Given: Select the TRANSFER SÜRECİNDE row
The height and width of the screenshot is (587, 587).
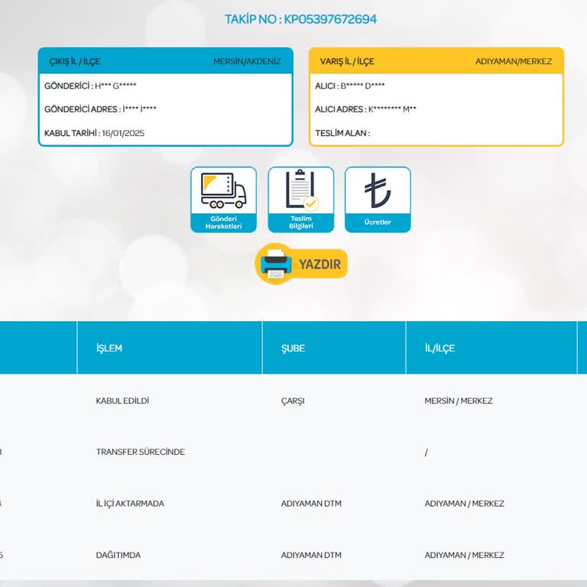Looking at the screenshot, I should 293,452.
